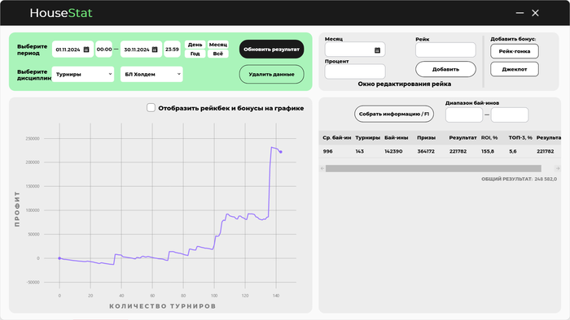This screenshot has width=570, height=320.
Task: Click the horizontal table scrollbar thumb
Action: [433, 168]
